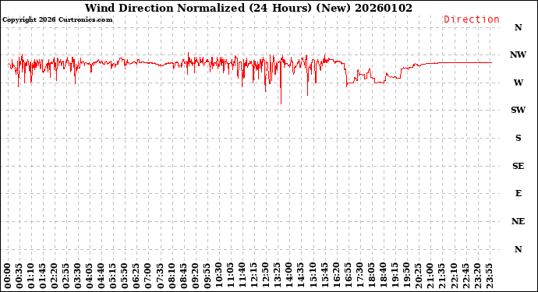Click the 07:00 time label

click(148, 276)
